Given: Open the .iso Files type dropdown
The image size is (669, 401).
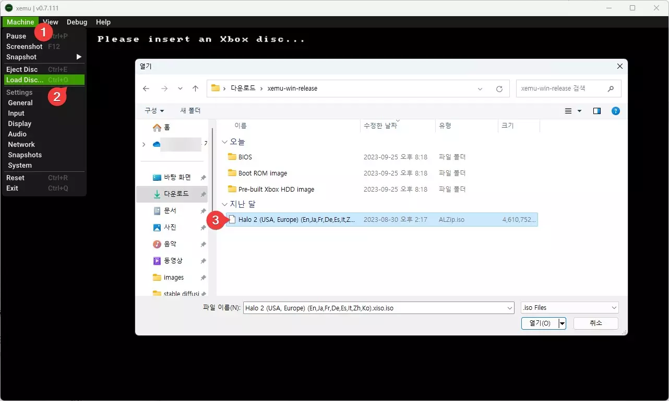Looking at the screenshot, I should coord(569,308).
